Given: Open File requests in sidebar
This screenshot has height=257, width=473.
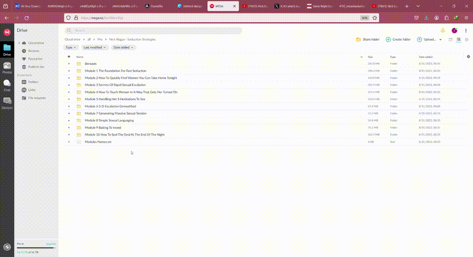Looking at the screenshot, I should point(36,97).
